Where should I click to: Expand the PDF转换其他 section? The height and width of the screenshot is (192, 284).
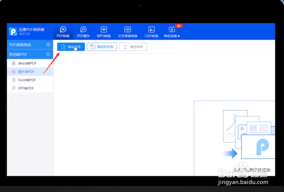(30, 45)
